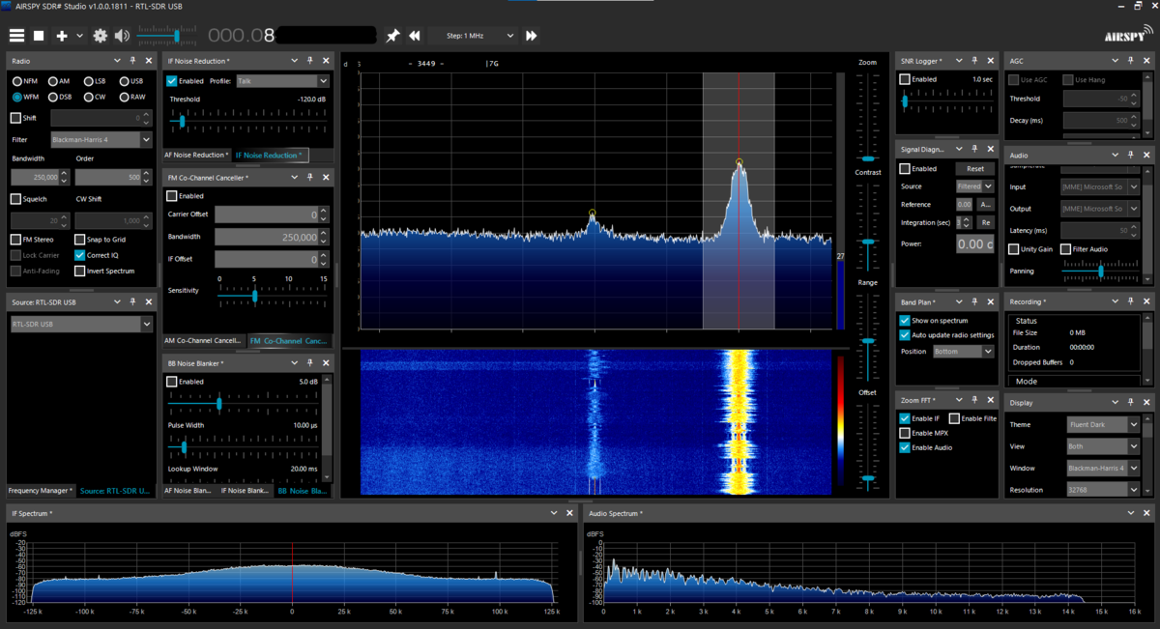The width and height of the screenshot is (1160, 629).
Task: Select USB demodulation mode
Action: point(125,81)
